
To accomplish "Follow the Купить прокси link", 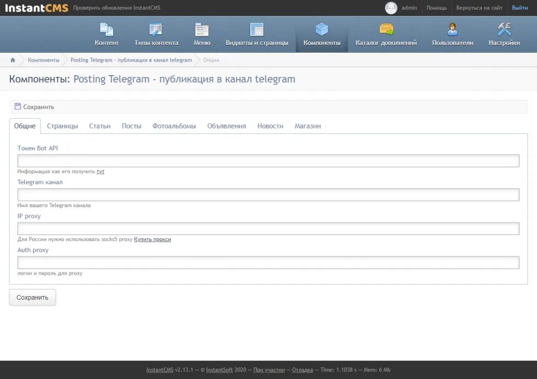I will click(153, 239).
